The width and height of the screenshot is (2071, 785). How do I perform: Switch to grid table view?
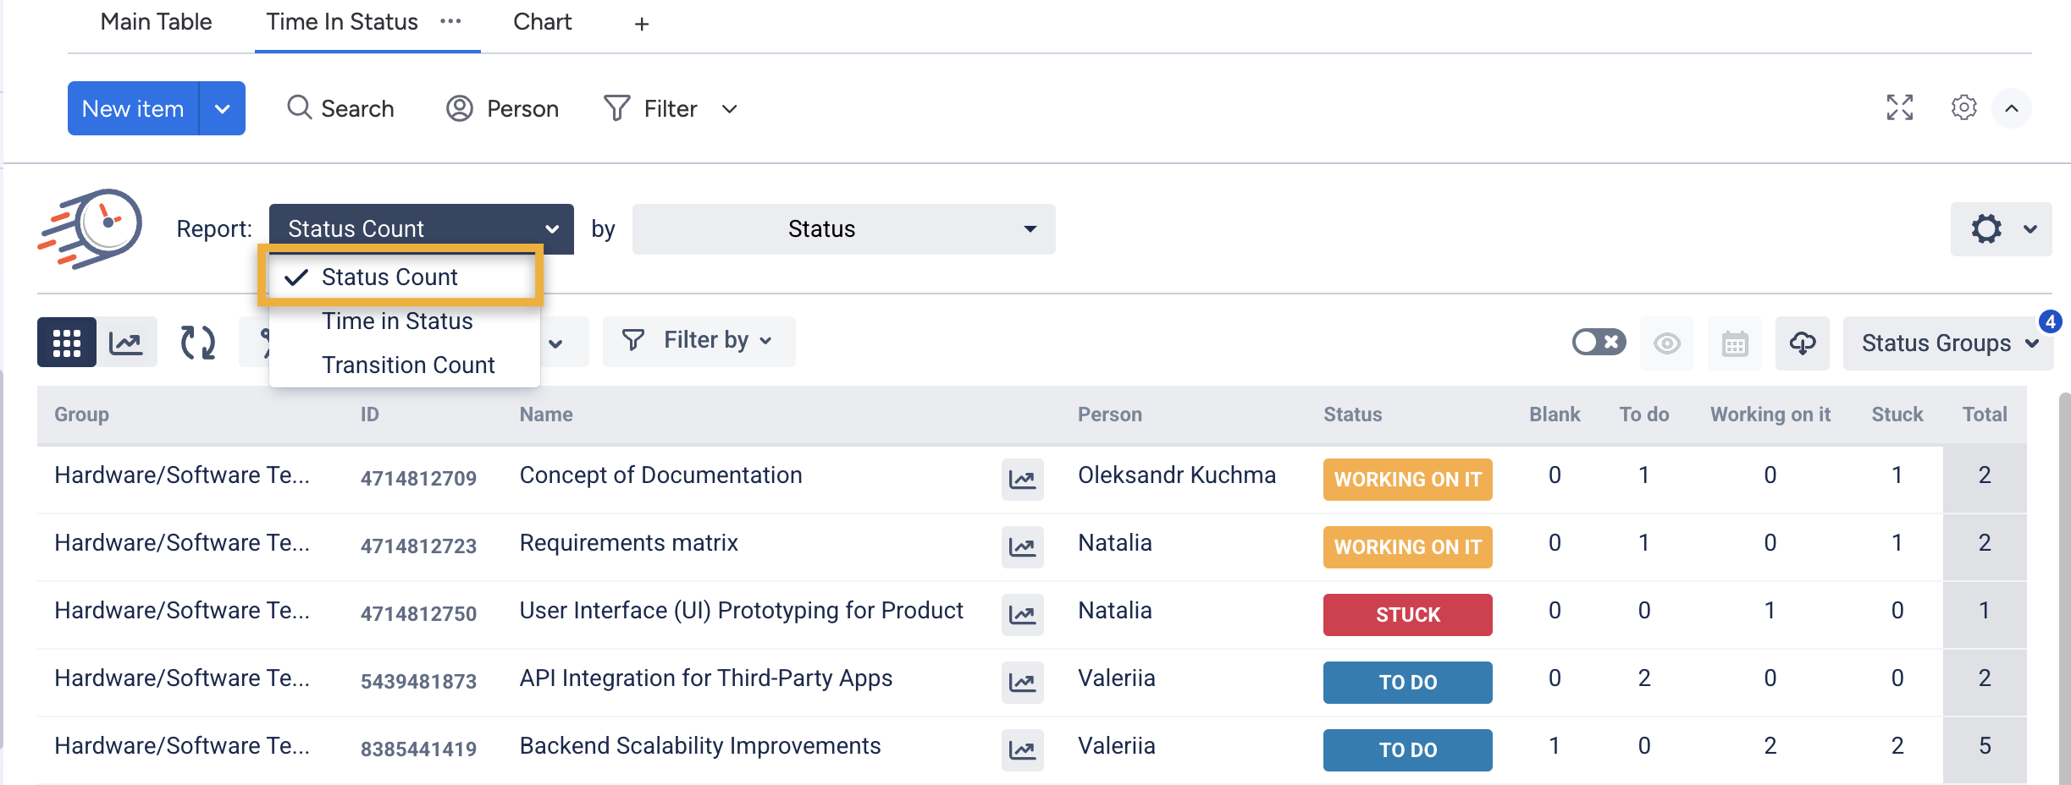(x=66, y=343)
